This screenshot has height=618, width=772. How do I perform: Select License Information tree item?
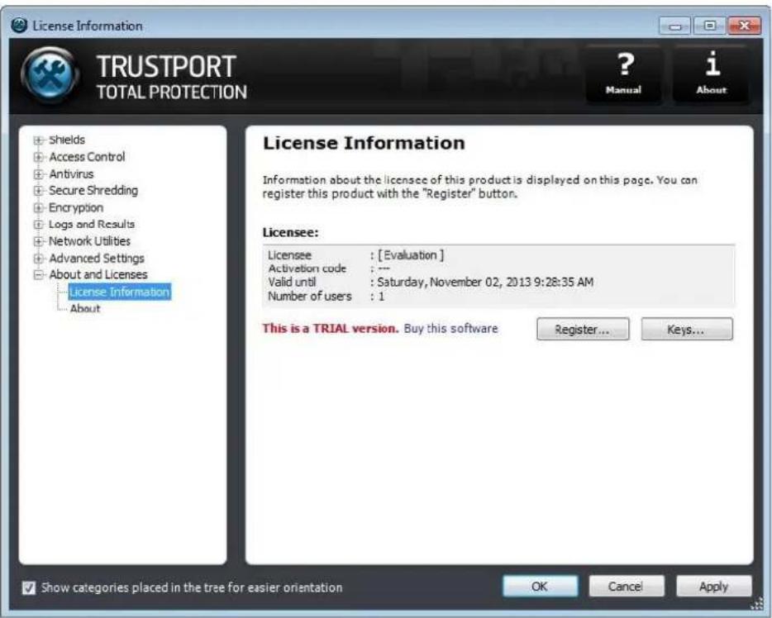tap(120, 292)
